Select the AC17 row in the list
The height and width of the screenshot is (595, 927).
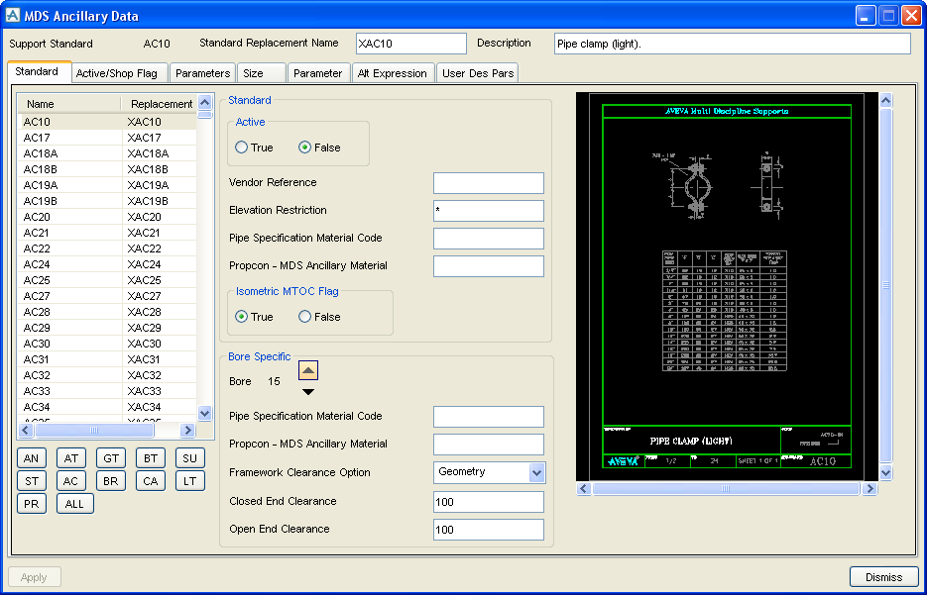[x=109, y=138]
